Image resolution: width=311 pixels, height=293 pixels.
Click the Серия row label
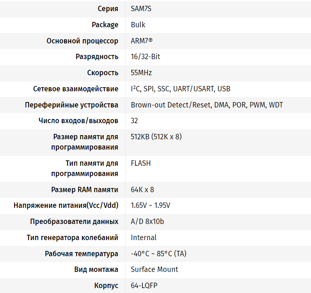point(108,9)
